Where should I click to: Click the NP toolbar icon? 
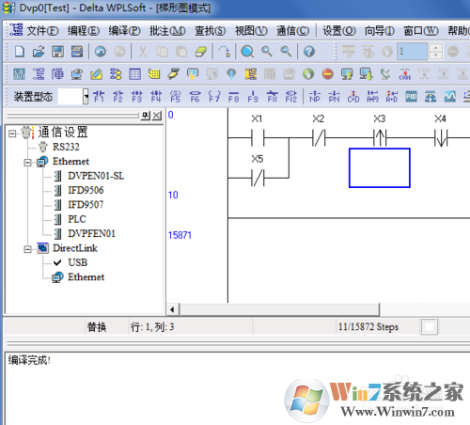315,97
